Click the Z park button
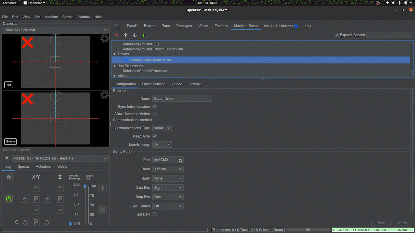 pos(60,198)
